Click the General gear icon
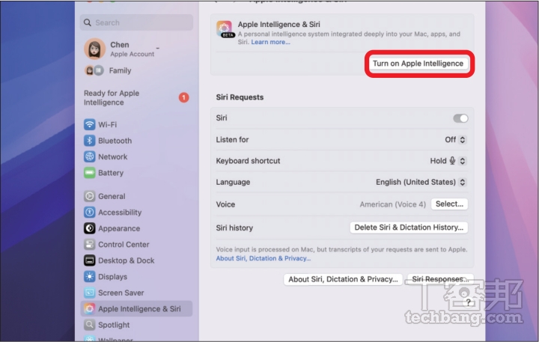The width and height of the screenshot is (539, 342). coord(89,196)
